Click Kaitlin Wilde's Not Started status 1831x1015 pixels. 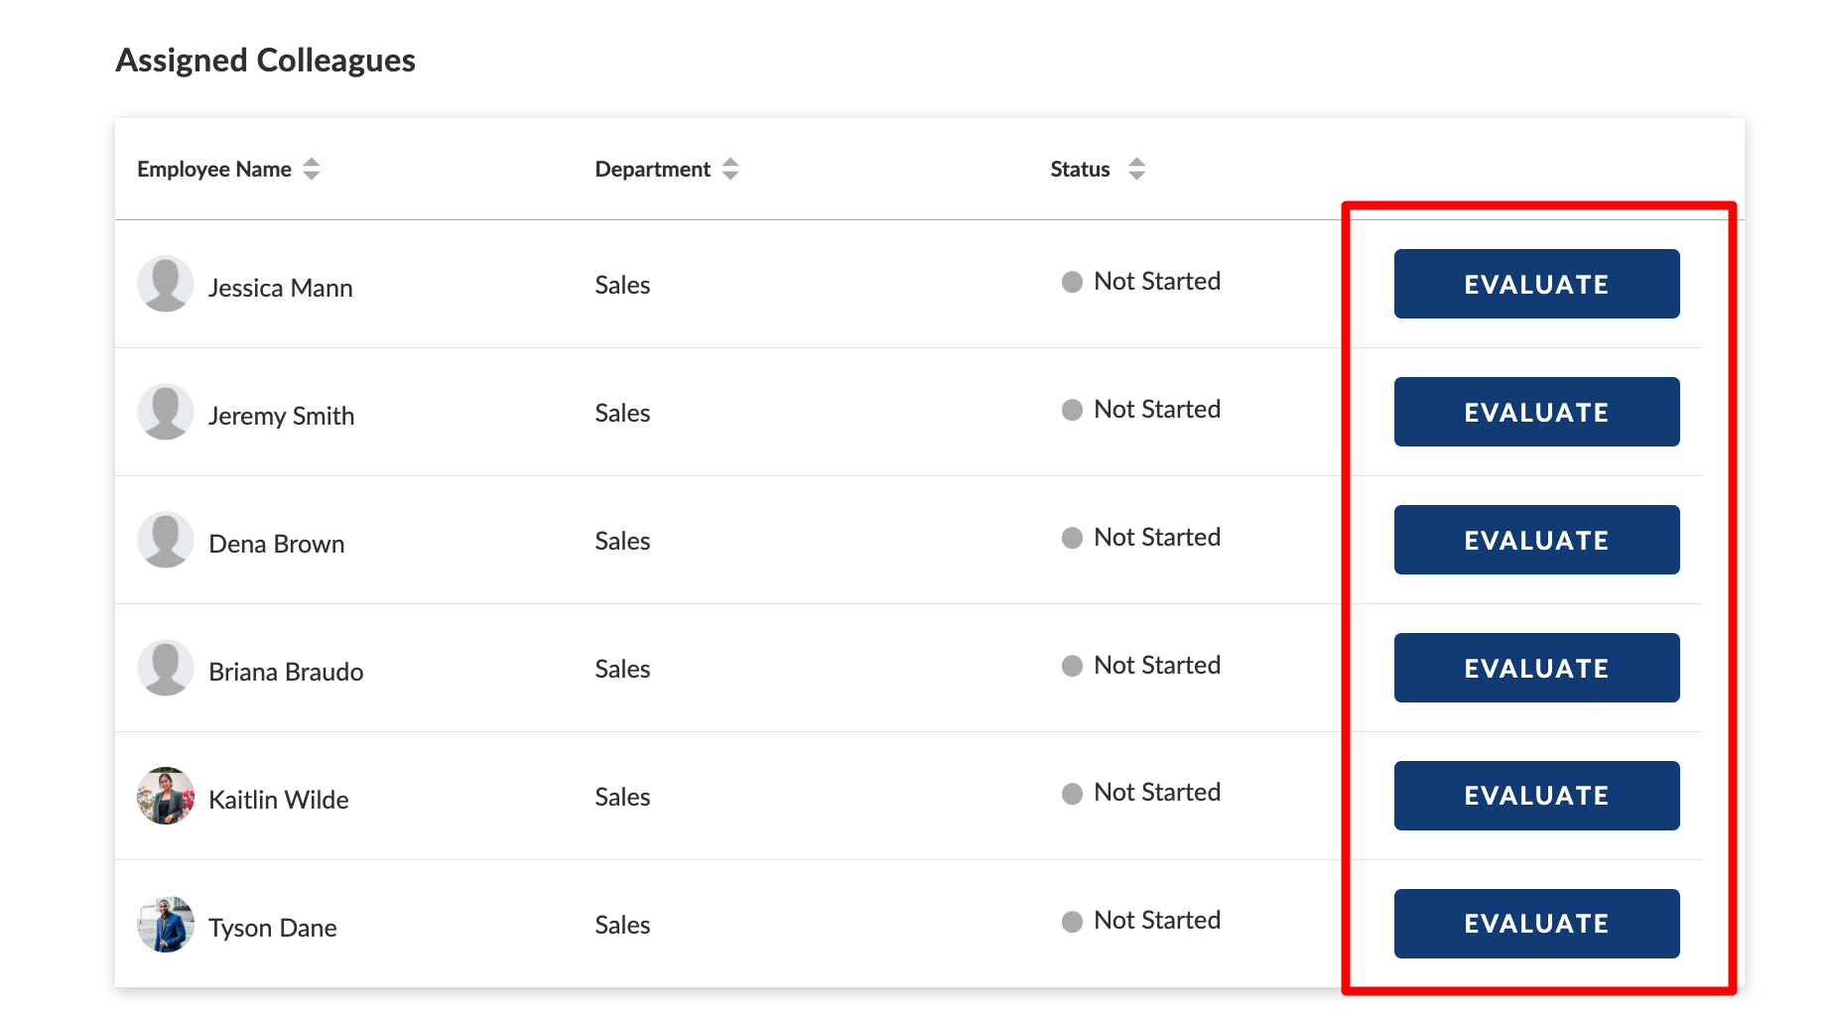click(1141, 793)
